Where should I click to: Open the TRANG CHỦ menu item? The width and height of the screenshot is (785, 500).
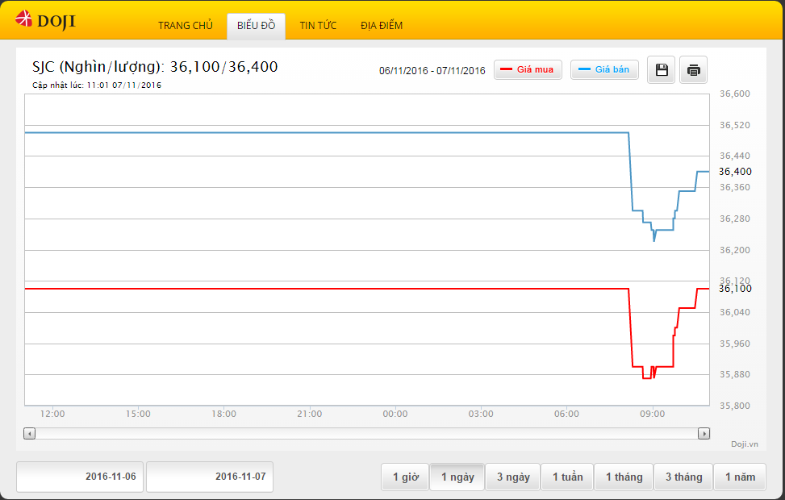coord(186,26)
